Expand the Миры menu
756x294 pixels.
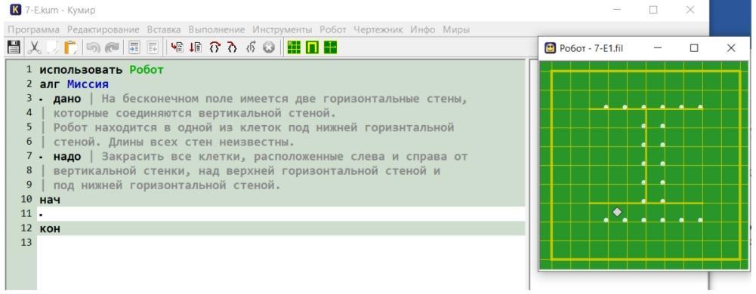tap(456, 30)
